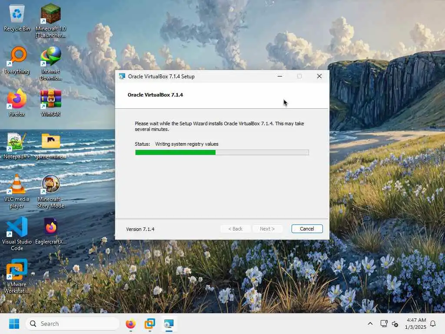
Task: Select VLC media player shortcut
Action: coord(17,191)
